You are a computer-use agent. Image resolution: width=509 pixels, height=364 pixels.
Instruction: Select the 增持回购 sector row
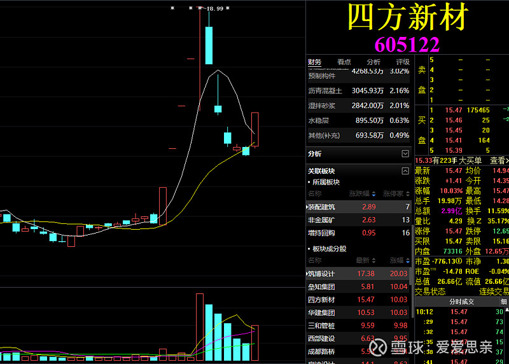click(x=358, y=233)
